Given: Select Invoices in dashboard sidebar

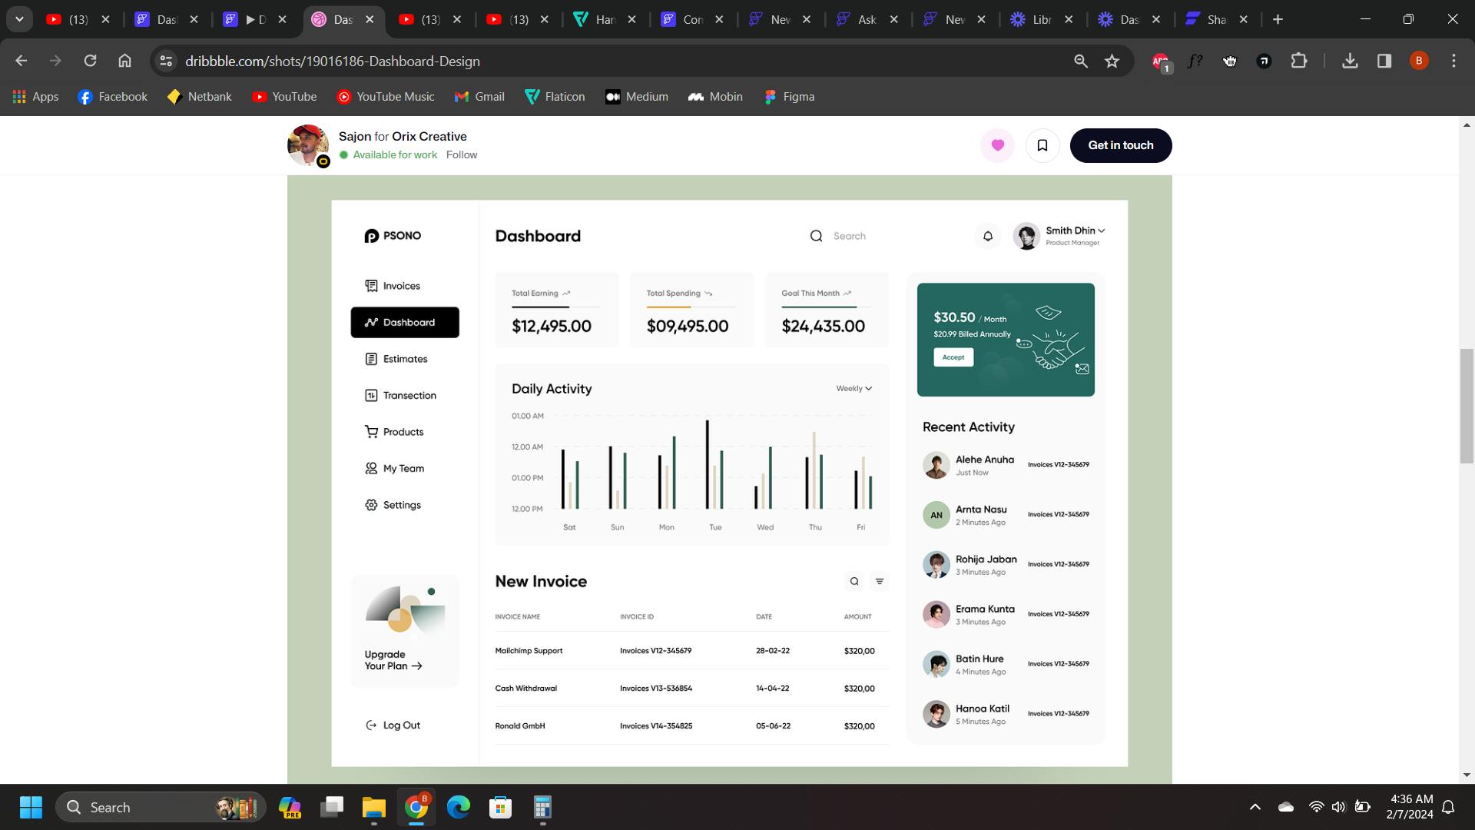Looking at the screenshot, I should 401,286.
